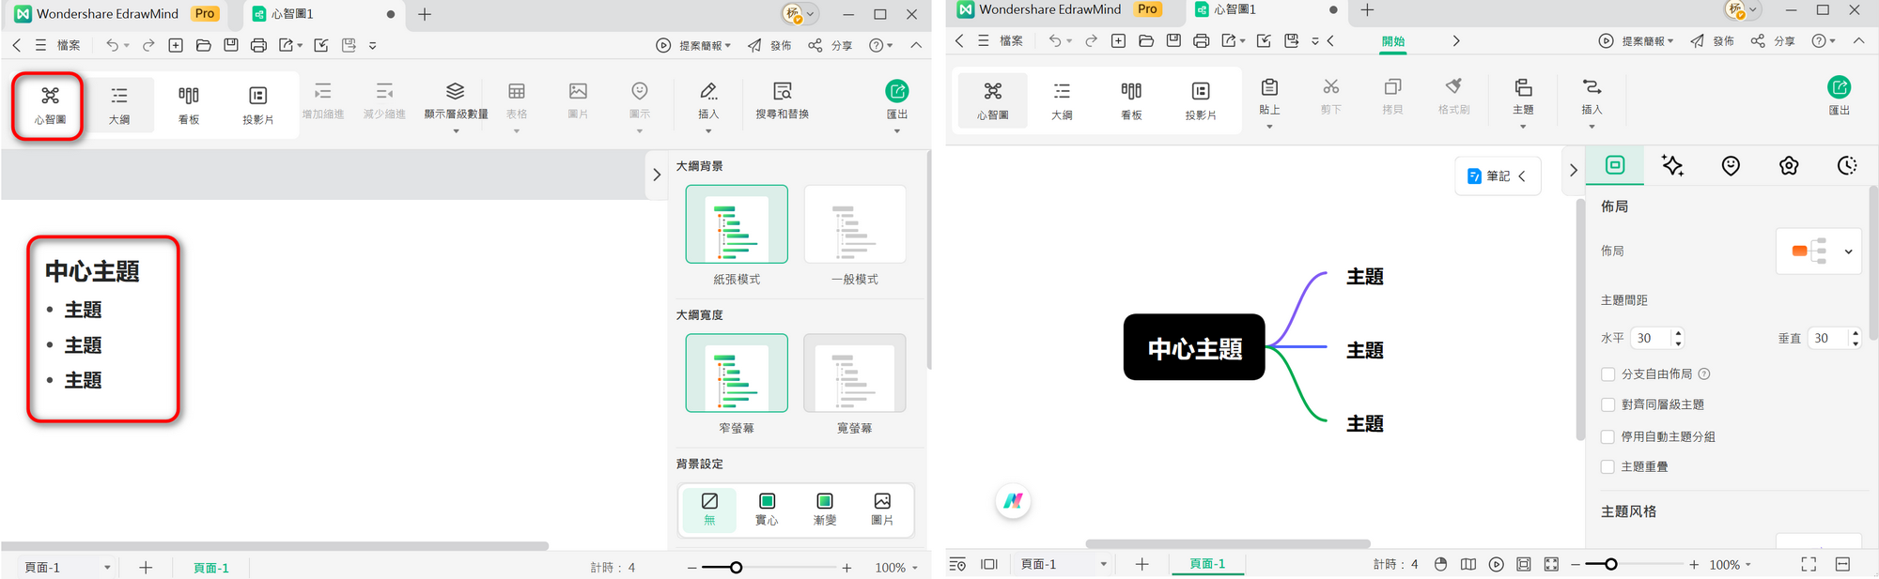Open 檔案 menu in left window

tap(69, 45)
